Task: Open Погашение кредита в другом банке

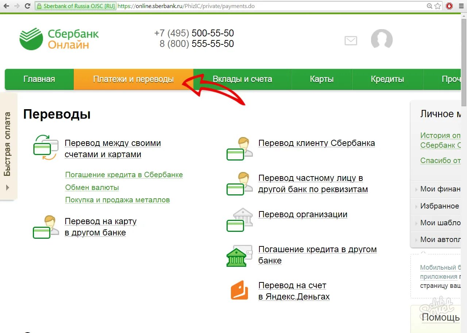Action: pyautogui.click(x=317, y=255)
